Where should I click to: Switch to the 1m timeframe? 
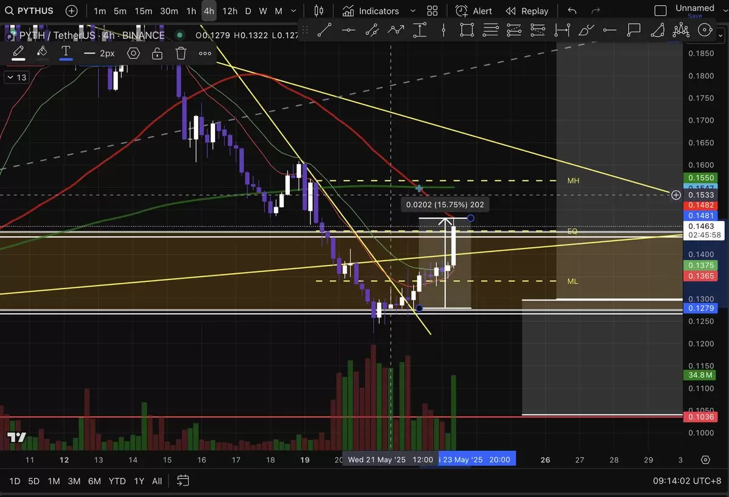(x=100, y=11)
